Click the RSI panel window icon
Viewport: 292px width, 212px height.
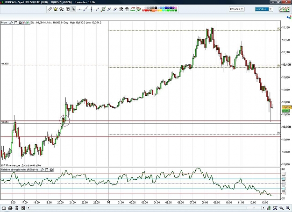coord(47,170)
